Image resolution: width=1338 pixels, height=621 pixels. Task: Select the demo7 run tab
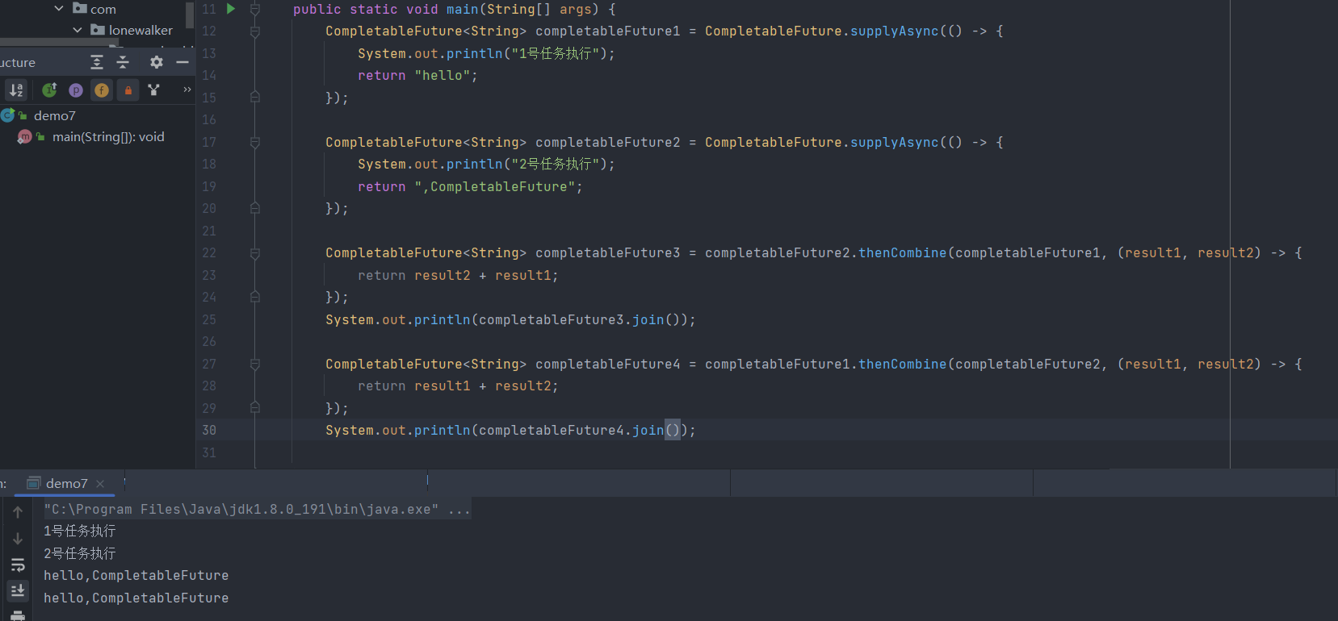pos(66,484)
